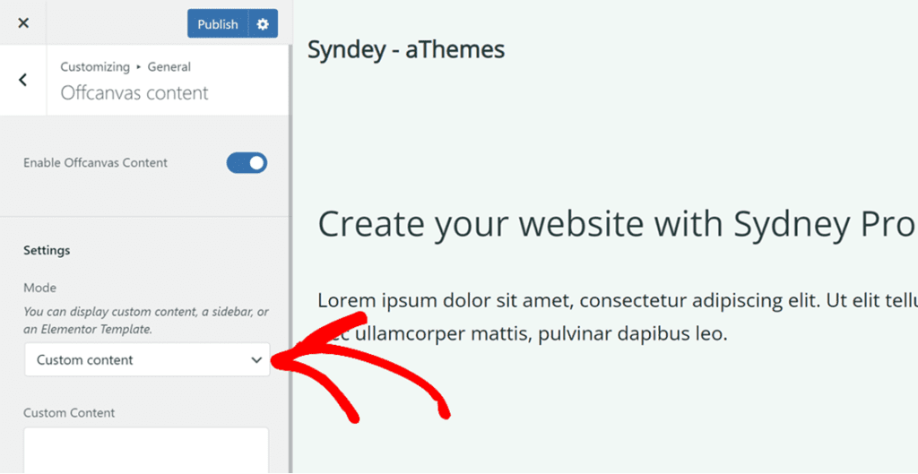The image size is (918, 474).
Task: Click the "Settings" section heading
Action: point(47,250)
